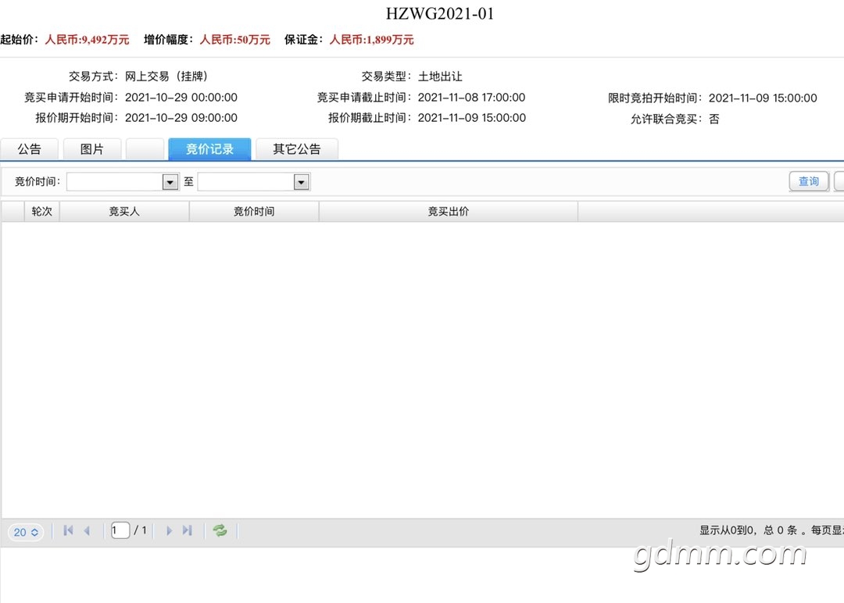Click 竞买申请开始时间 value 2021-10-29 00:00:00

tap(181, 98)
